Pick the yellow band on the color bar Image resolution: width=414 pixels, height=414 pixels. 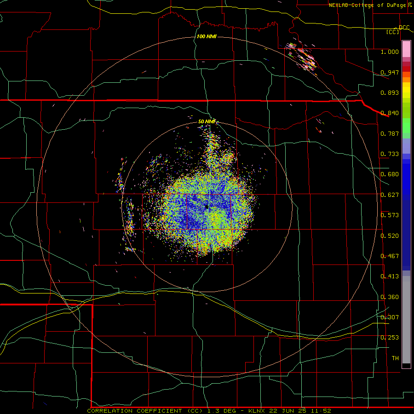pyautogui.click(x=406, y=90)
